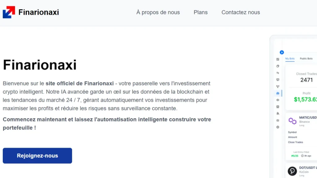This screenshot has height=178, width=317.
Task: Click the Finarionaxi arrow logo icon
Action: pyautogui.click(x=9, y=12)
